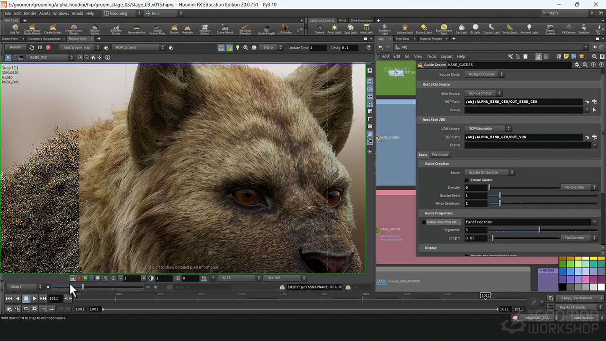Image resolution: width=606 pixels, height=341 pixels.
Task: Click the Curve Advect shelf tool
Action: (x=225, y=28)
